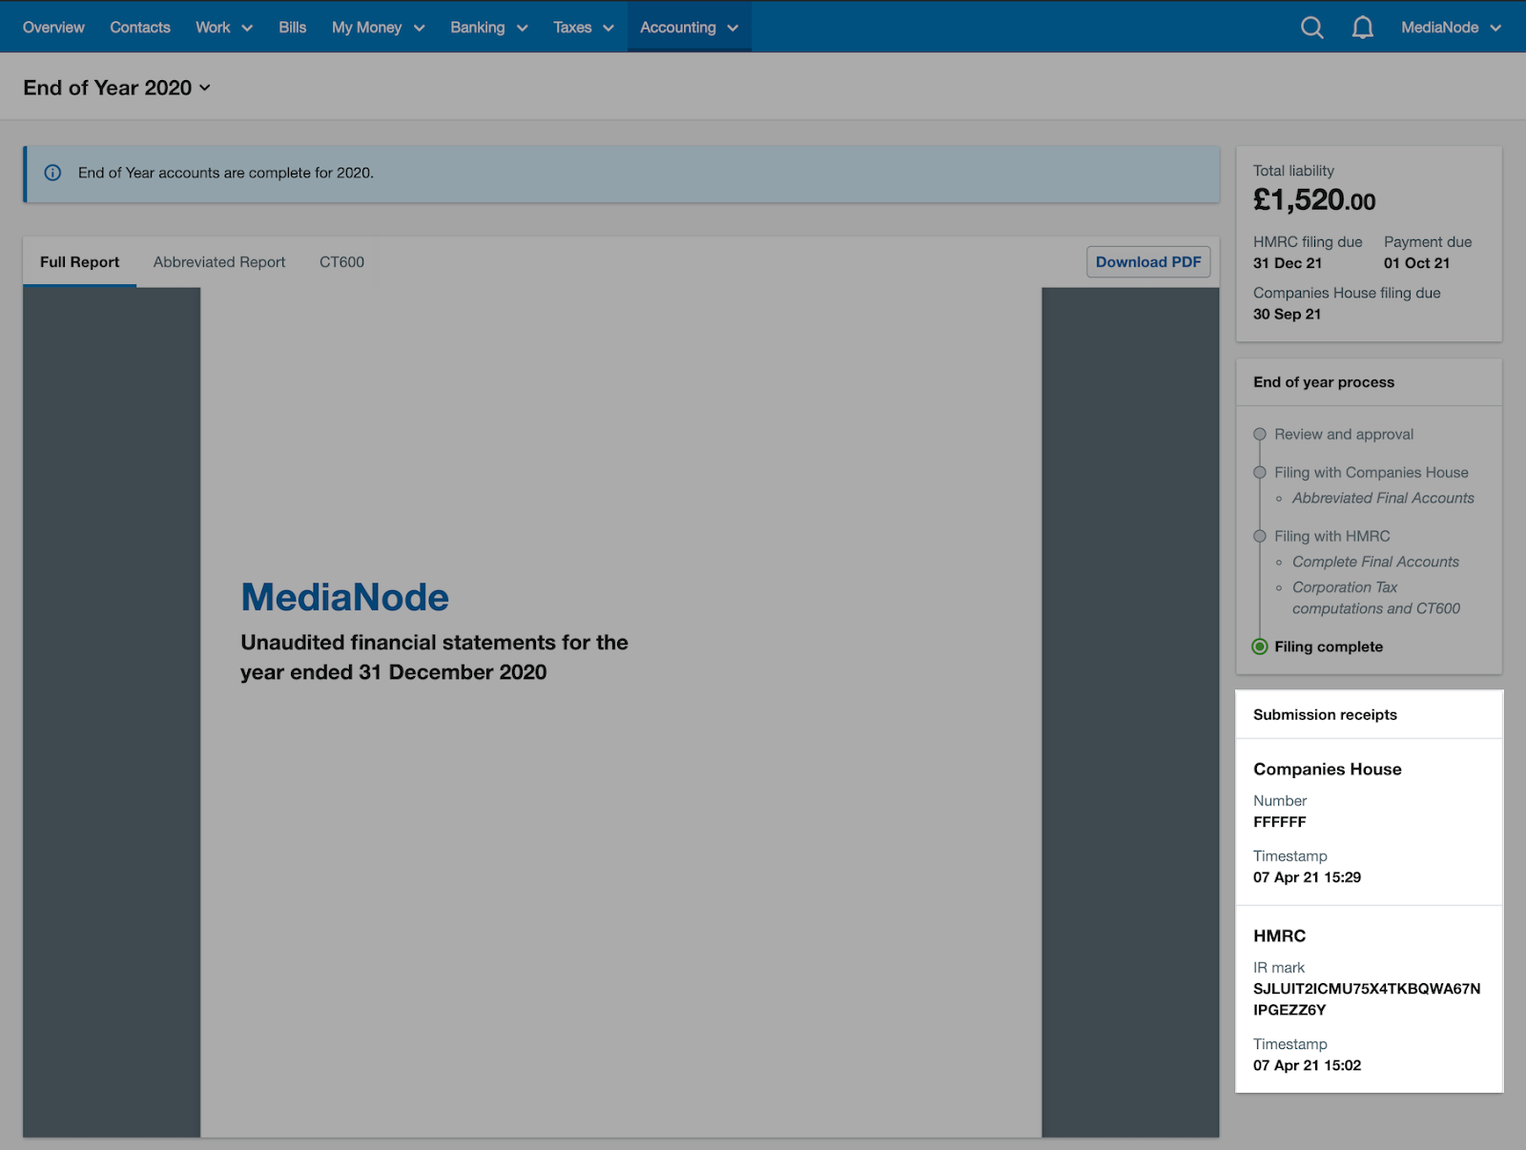
Task: Expand the Work menu
Action: point(224,28)
